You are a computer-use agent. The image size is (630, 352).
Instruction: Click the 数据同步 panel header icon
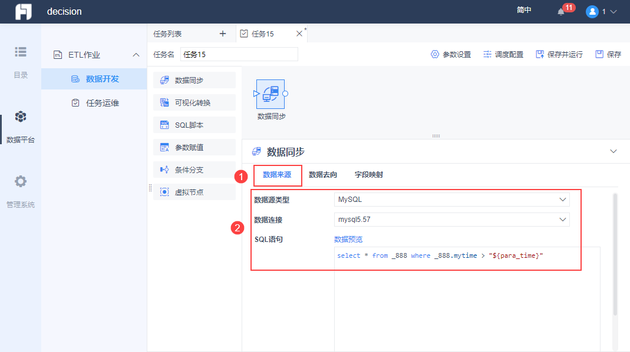click(256, 152)
